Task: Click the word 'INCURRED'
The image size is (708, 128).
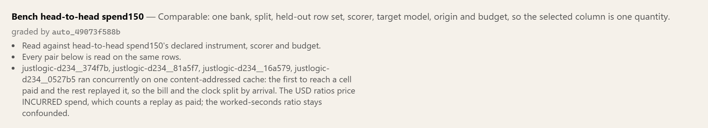Action: point(42,102)
